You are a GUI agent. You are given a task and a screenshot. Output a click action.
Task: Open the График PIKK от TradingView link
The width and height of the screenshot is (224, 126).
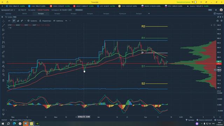tap(21, 120)
